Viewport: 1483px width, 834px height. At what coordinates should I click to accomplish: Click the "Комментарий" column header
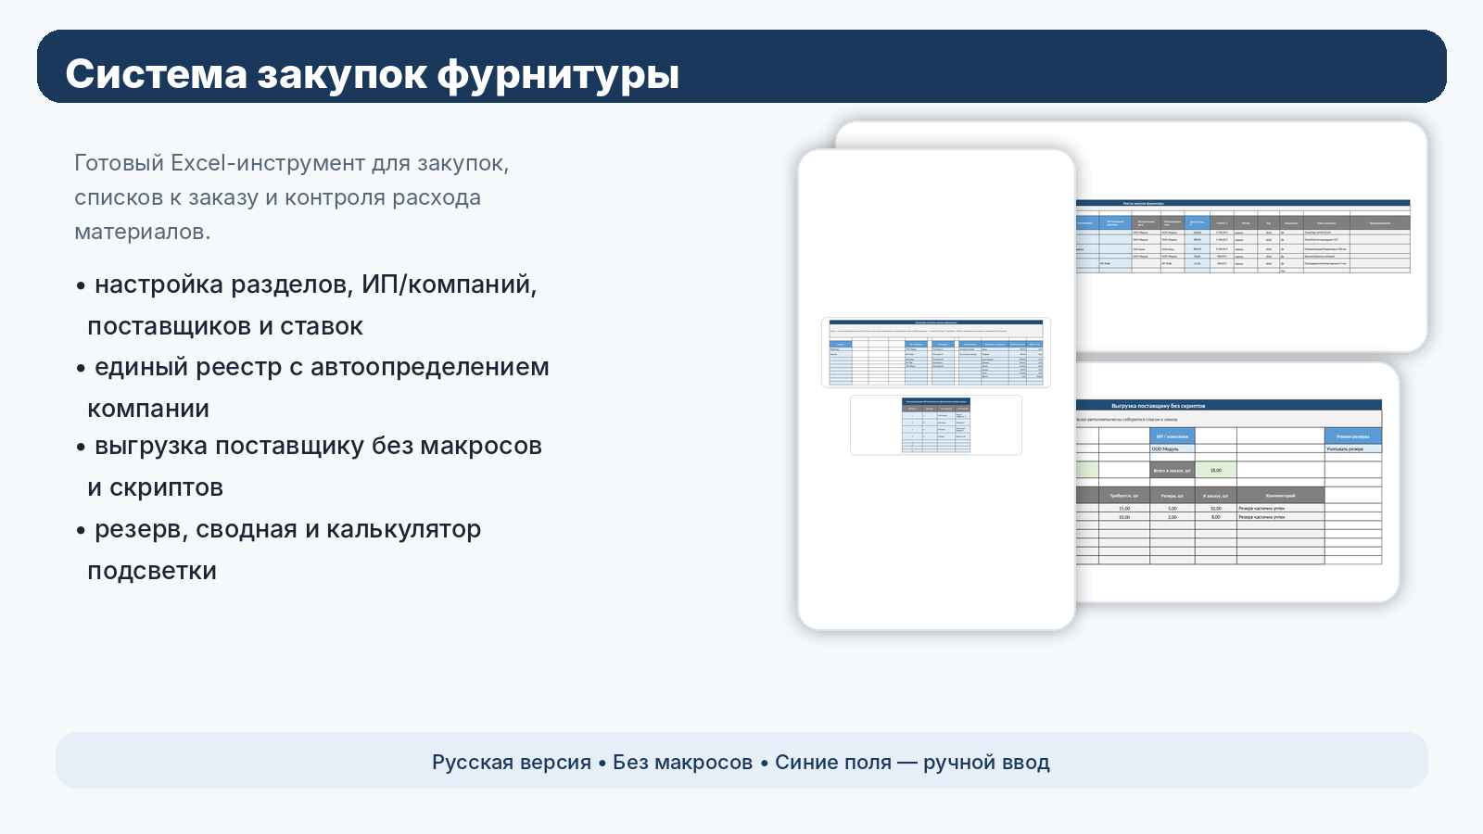[x=1280, y=496]
